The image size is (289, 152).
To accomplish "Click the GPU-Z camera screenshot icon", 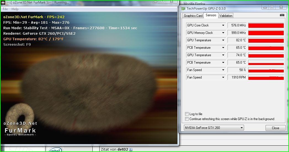I will [282, 15].
